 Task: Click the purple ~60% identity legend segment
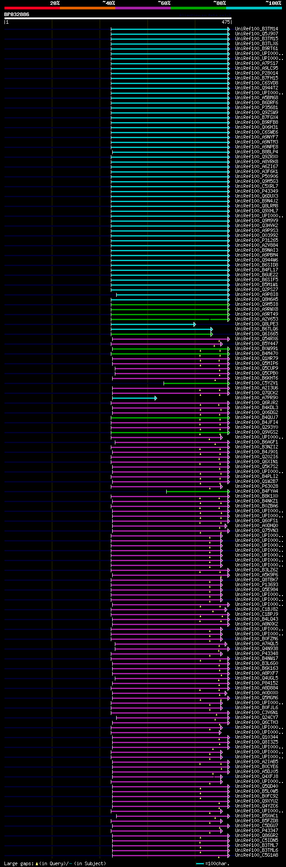(143, 8)
